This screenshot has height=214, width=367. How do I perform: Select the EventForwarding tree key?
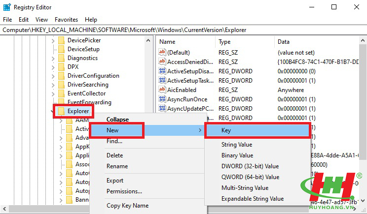coord(89,102)
